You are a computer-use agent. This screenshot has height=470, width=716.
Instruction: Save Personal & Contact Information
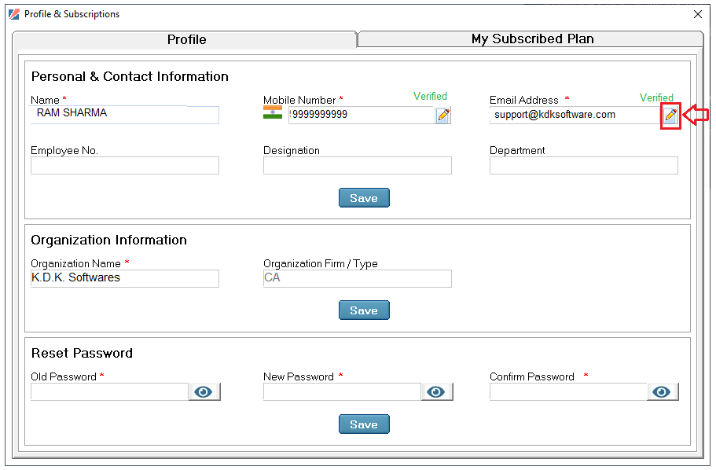[364, 198]
